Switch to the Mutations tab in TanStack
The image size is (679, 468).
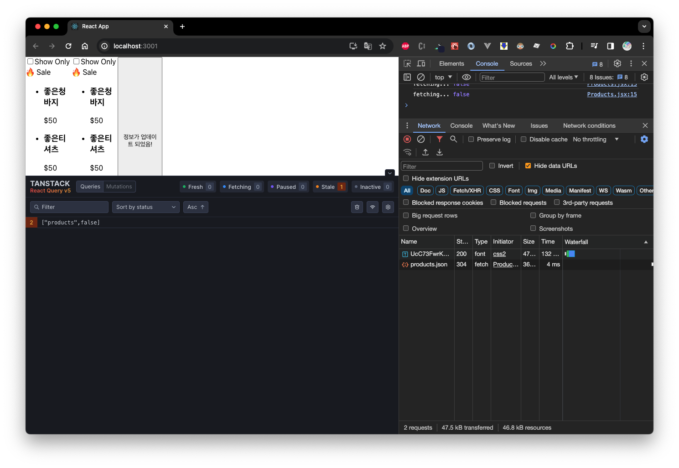(x=119, y=187)
